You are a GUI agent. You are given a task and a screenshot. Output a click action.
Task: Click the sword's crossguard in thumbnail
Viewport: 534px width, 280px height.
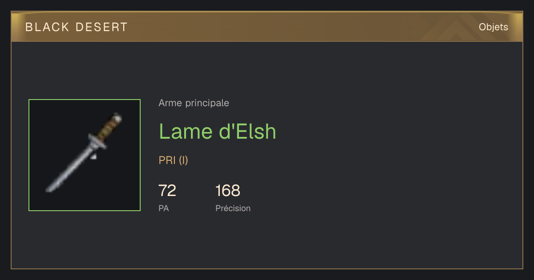point(97,141)
